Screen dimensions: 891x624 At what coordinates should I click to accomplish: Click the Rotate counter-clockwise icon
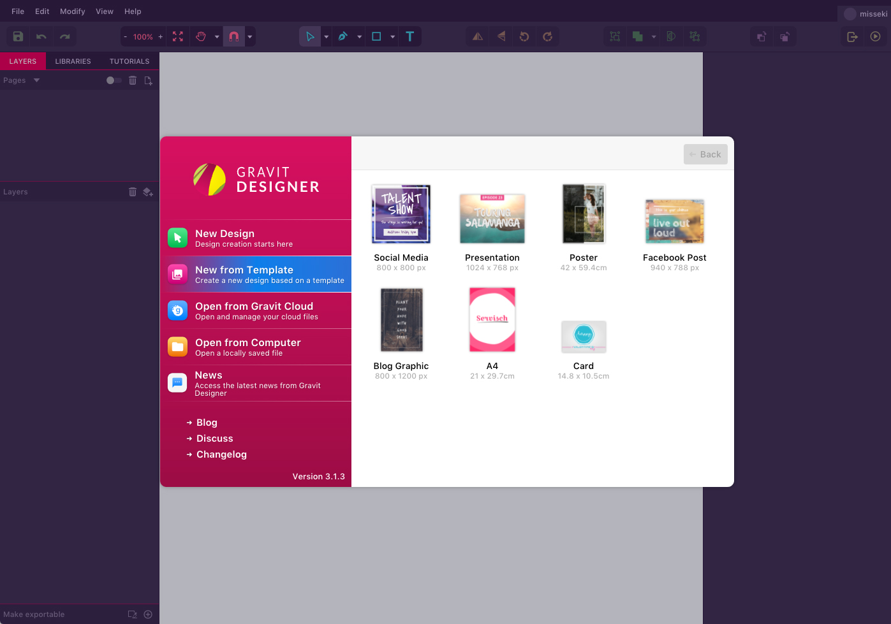point(524,37)
